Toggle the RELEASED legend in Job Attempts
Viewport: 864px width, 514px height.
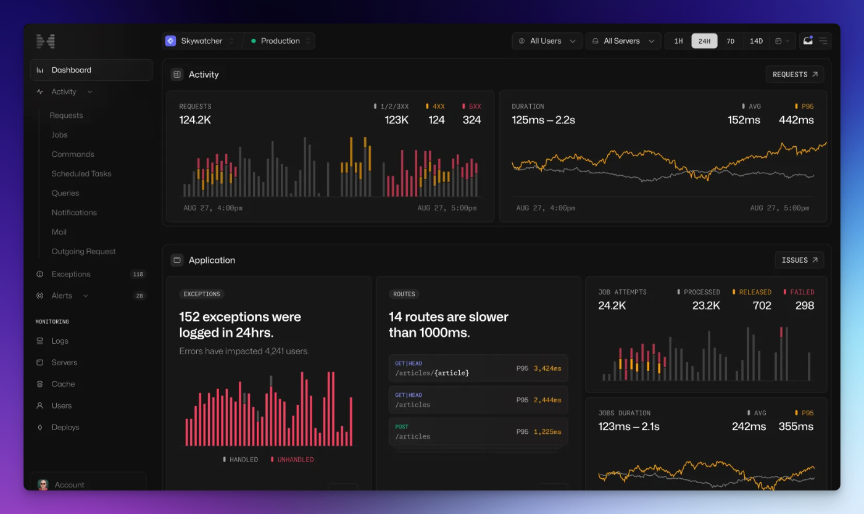point(752,292)
